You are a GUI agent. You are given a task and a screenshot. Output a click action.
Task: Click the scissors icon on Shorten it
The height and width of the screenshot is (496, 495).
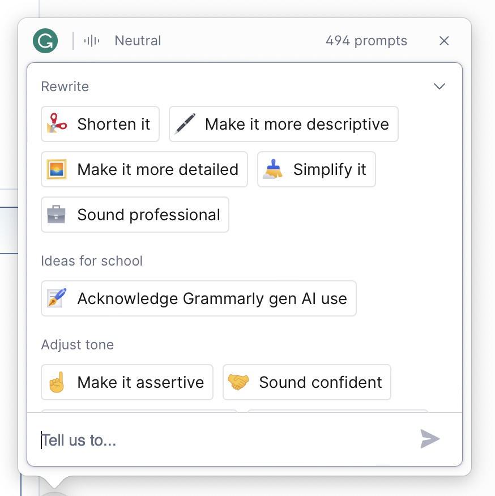coord(57,123)
